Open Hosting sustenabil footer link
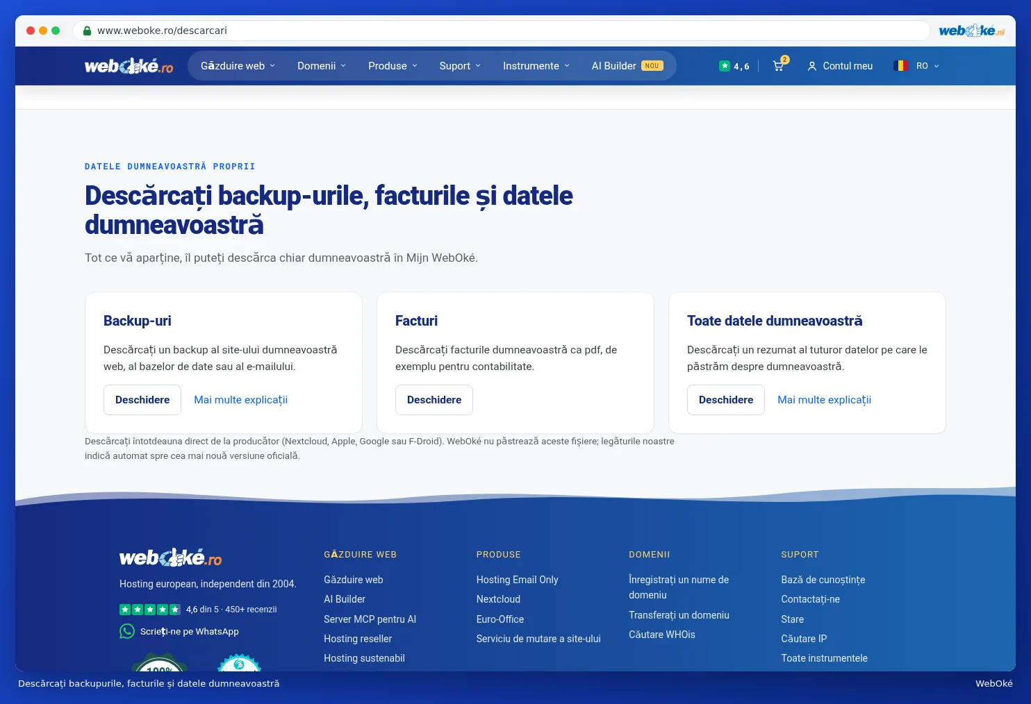1031x704 pixels. [364, 658]
